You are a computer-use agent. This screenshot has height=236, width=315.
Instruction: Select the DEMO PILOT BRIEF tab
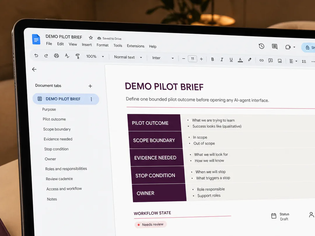66,99
